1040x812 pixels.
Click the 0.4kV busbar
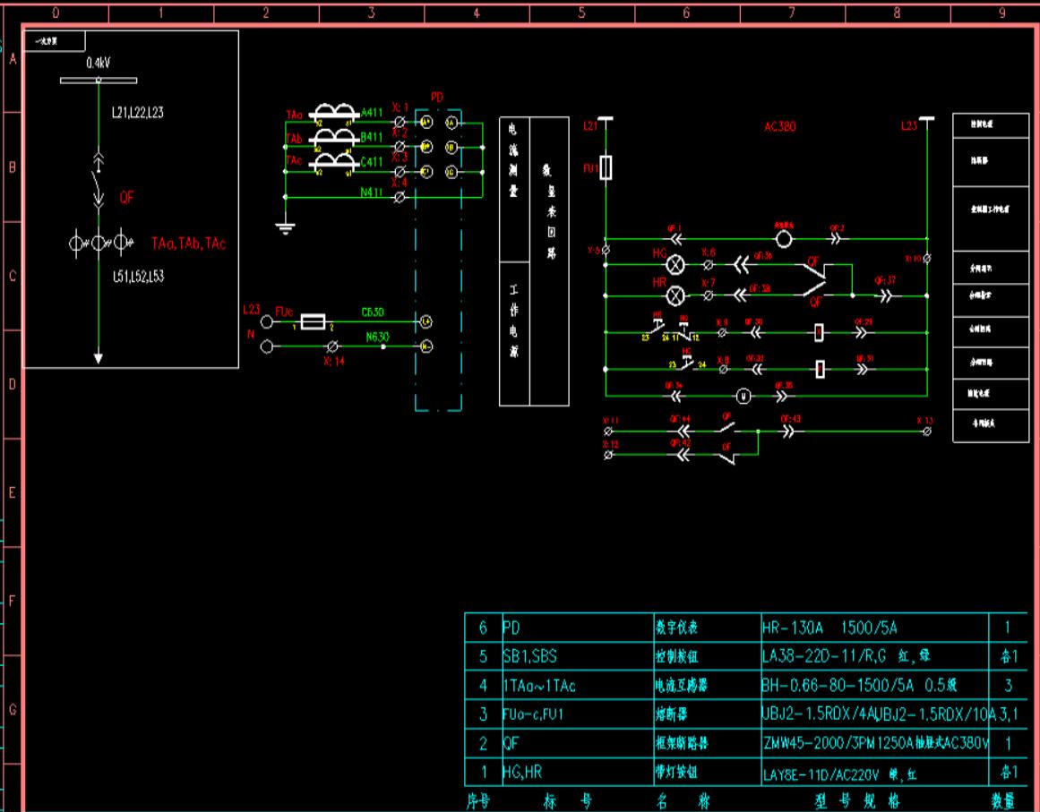pos(98,81)
